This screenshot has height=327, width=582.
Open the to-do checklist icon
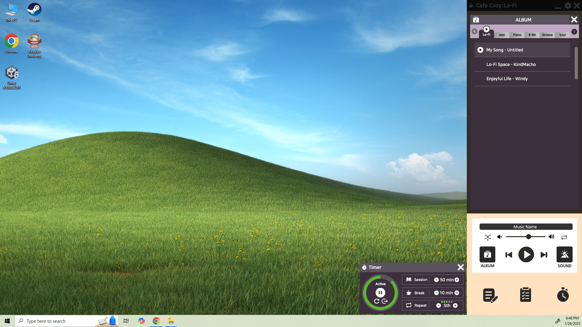click(x=526, y=295)
